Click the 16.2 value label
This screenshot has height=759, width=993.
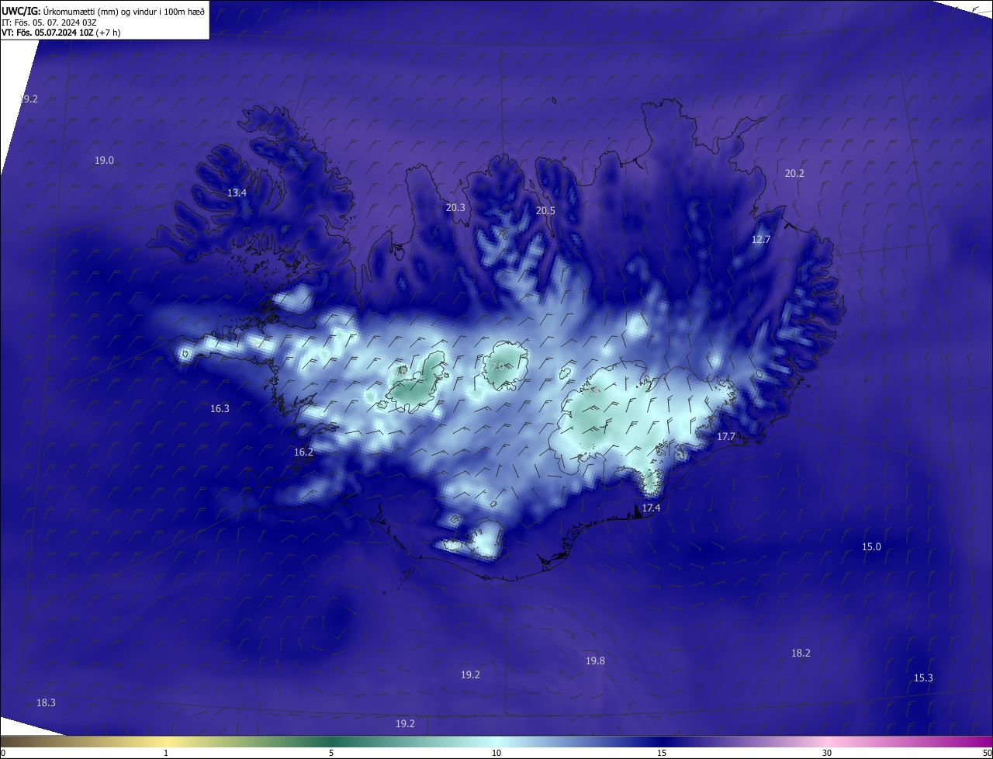coord(303,452)
